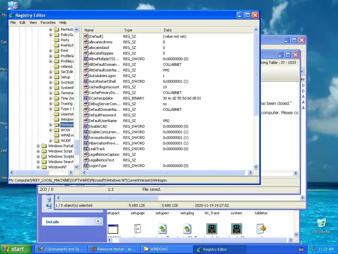Switch to Resource Hacker taskbar button
This screenshot has height=254, width=338.
coord(114,249)
